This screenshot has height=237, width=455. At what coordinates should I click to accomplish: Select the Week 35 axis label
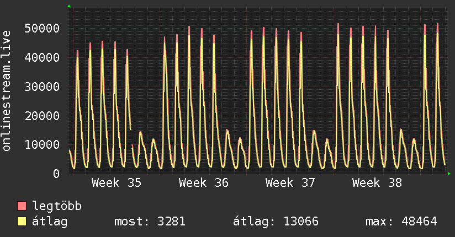coord(117,183)
